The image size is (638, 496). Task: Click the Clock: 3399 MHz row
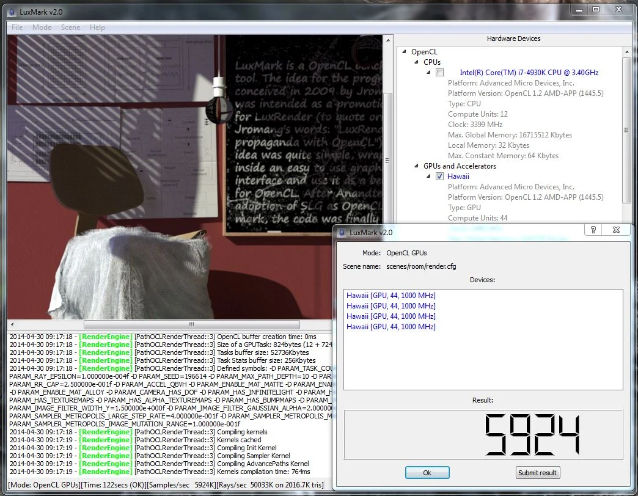pos(475,125)
